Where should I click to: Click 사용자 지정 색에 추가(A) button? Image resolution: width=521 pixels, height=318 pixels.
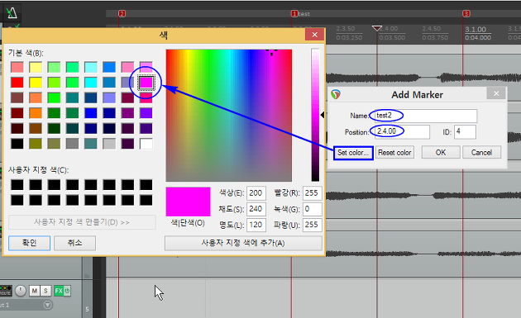point(243,243)
